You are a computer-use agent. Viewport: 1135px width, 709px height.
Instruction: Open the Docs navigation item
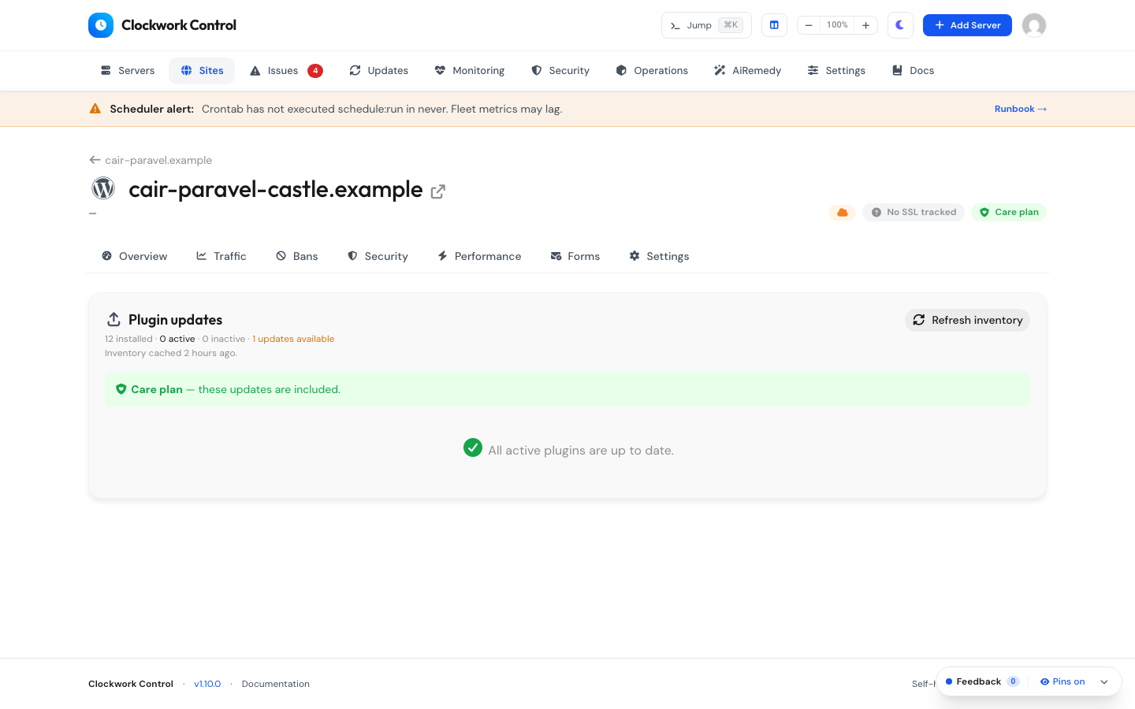tap(913, 71)
